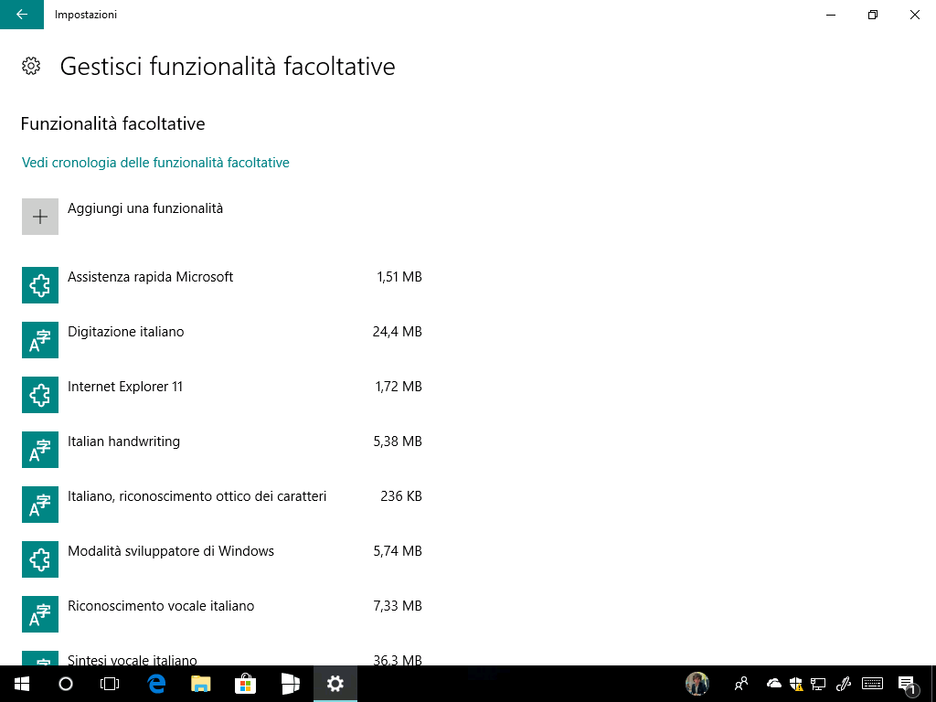936x702 pixels.
Task: Open the Windows Ink Workspace pen icon
Action: click(843, 684)
